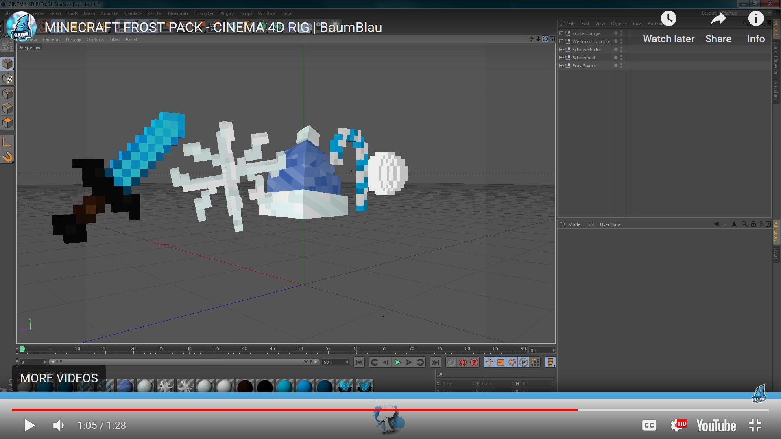Open the BaumBlau channel avatar
The height and width of the screenshot is (439, 781).
(x=22, y=27)
